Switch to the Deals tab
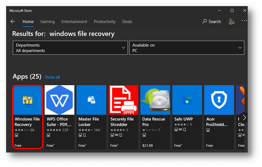262x167 pixels. point(127,22)
